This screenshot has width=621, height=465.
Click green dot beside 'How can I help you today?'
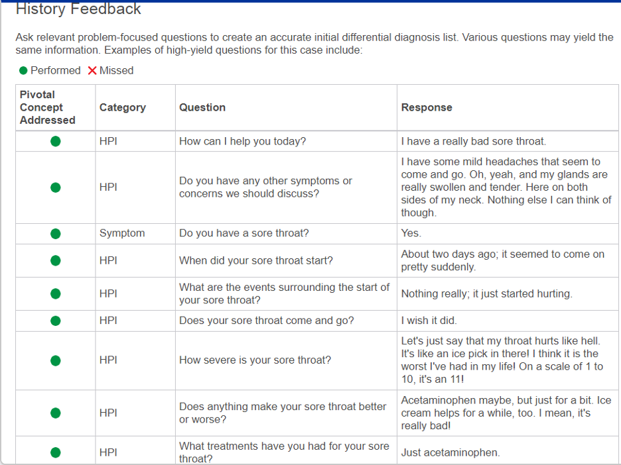click(x=56, y=141)
